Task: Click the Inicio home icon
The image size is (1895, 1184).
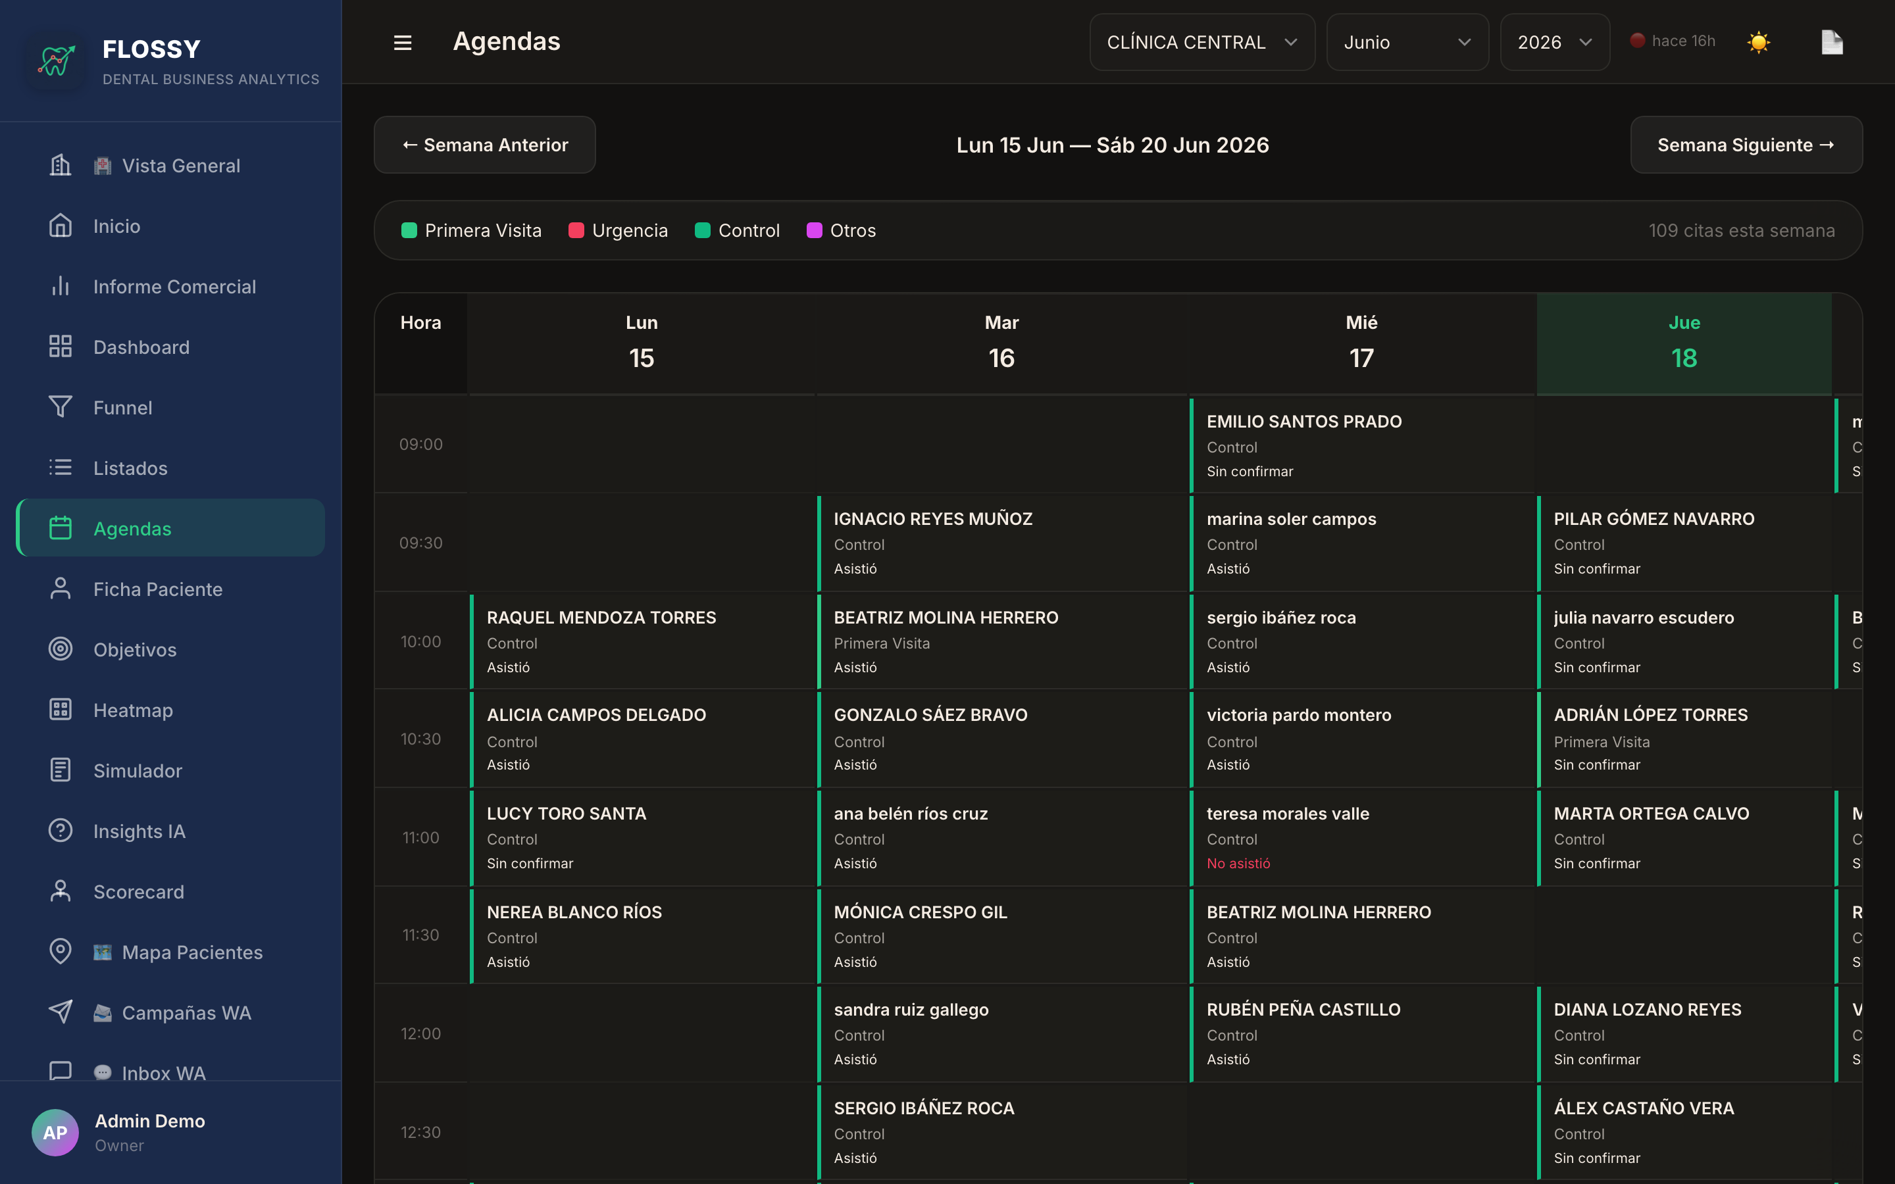Action: pyautogui.click(x=61, y=226)
